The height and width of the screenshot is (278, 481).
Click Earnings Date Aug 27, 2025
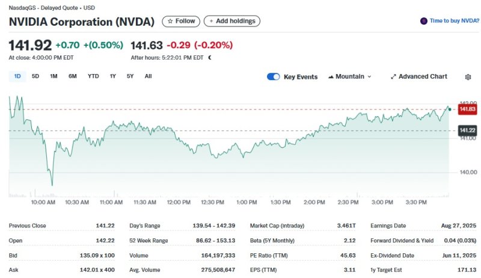[x=459, y=226]
